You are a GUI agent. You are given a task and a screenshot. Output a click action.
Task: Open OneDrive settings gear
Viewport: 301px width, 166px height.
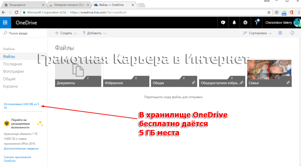pyautogui.click(x=245, y=23)
